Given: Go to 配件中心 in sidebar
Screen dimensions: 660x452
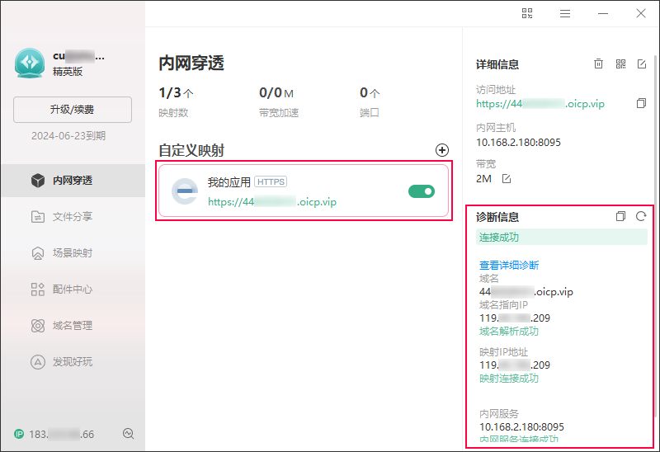Looking at the screenshot, I should pos(72,290).
